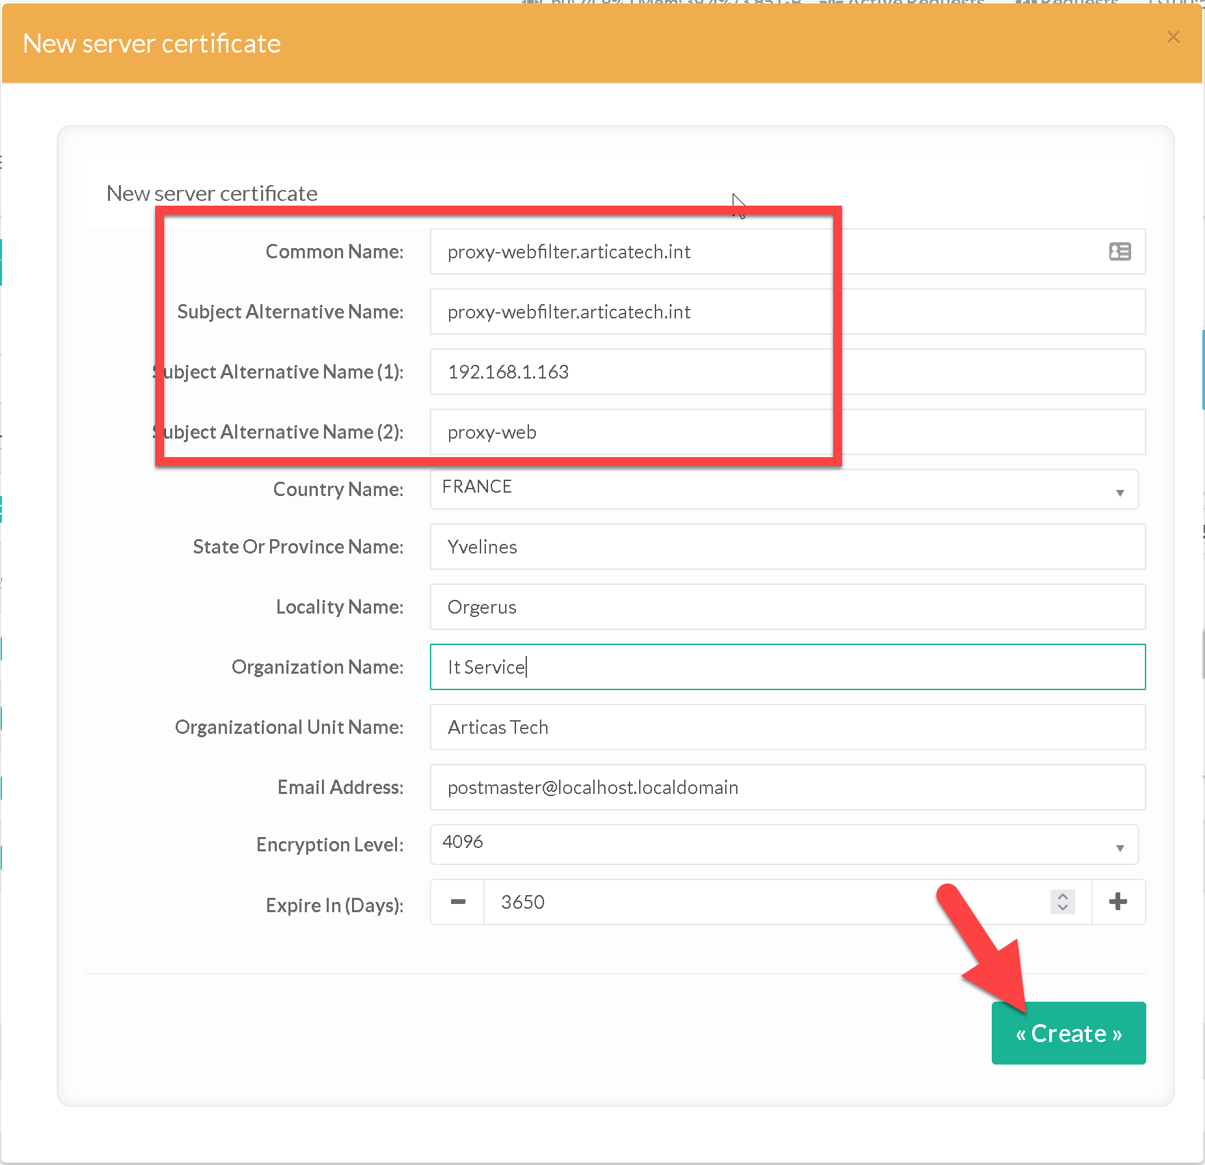
Task: Click the minus button for Expire In days
Action: coord(458,902)
